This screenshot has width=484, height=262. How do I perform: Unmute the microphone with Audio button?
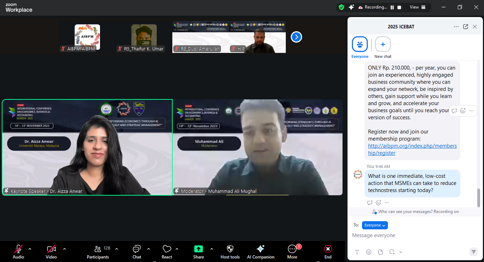point(18,251)
